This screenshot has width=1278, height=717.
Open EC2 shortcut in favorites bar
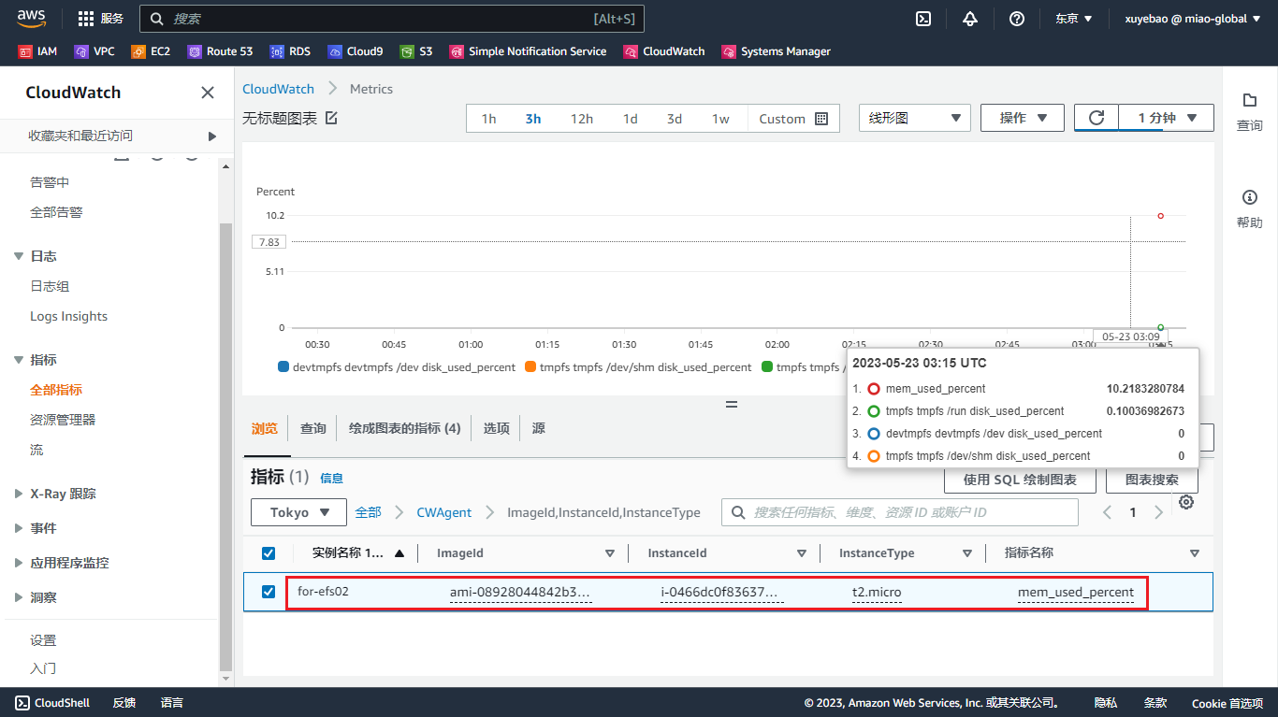click(151, 51)
